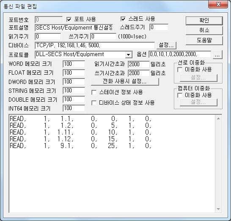Click the 읽기주기 input field
231x221 pixels.
[48, 36]
